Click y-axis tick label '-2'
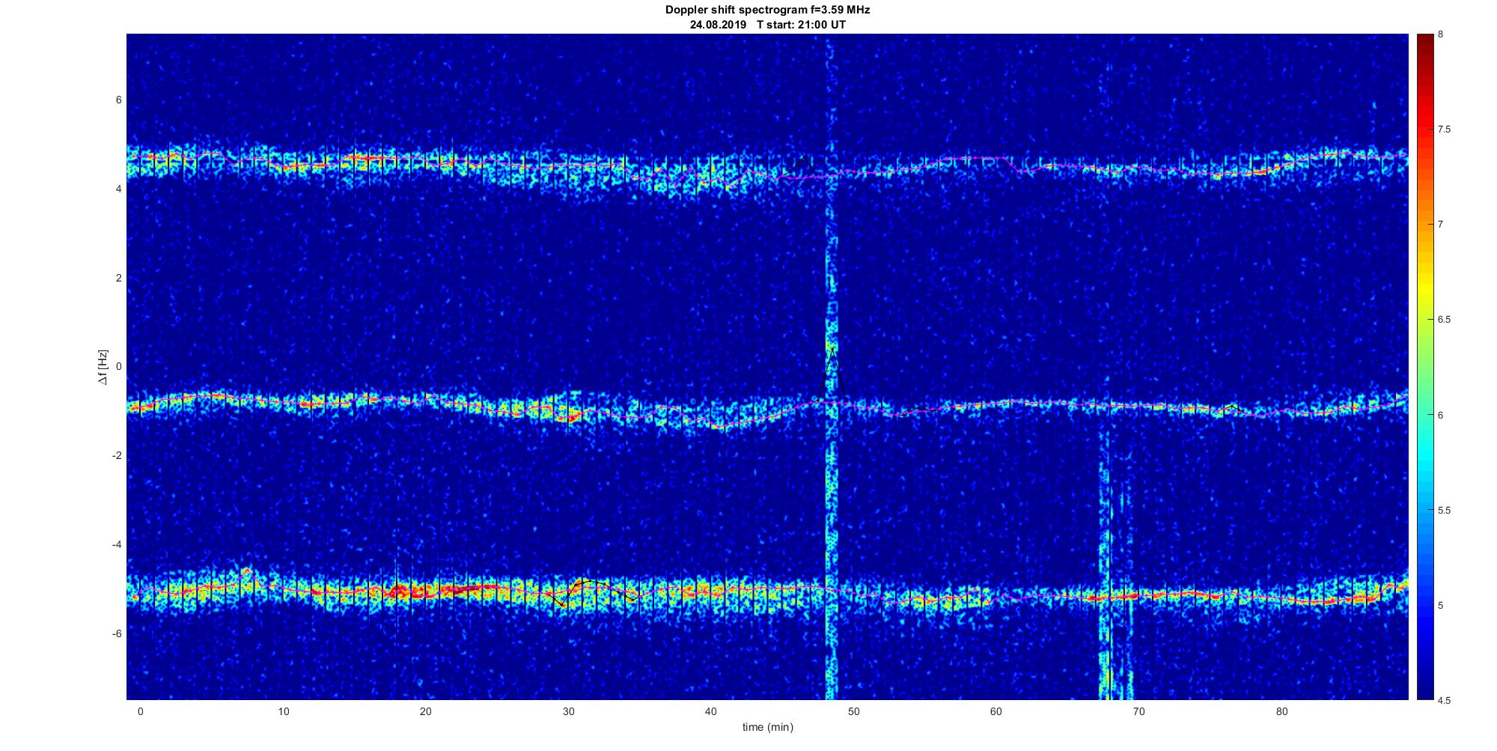 click(117, 456)
